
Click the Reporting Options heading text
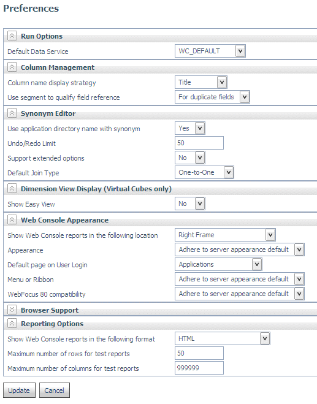point(52,324)
